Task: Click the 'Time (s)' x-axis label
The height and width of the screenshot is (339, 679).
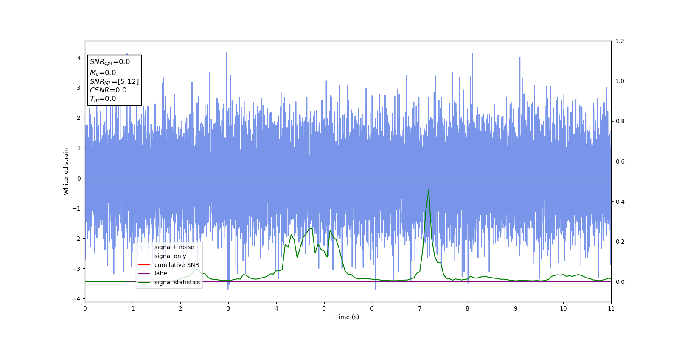Action: (x=347, y=317)
